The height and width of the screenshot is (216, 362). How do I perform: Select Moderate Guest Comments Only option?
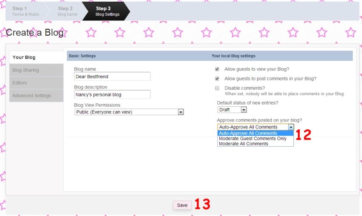pos(256,139)
